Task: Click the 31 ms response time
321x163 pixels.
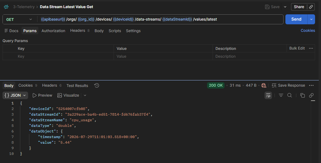Action: tap(235, 85)
